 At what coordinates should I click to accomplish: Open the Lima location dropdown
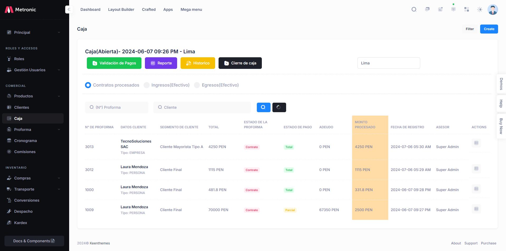(389, 63)
